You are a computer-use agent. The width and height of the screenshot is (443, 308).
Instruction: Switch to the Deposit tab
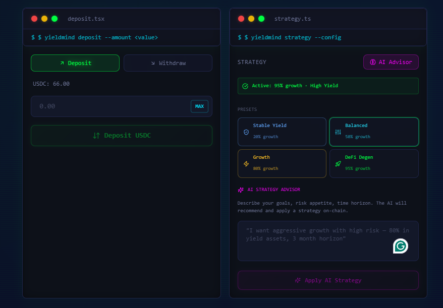(75, 63)
